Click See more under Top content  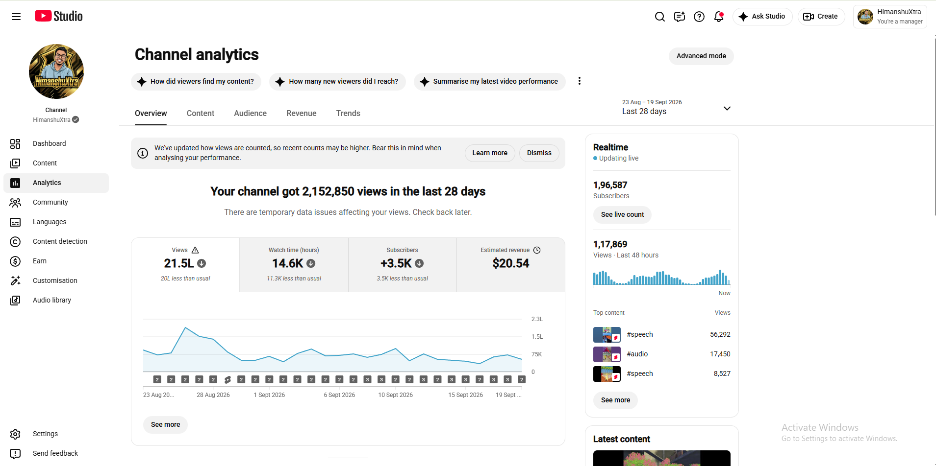click(x=615, y=400)
